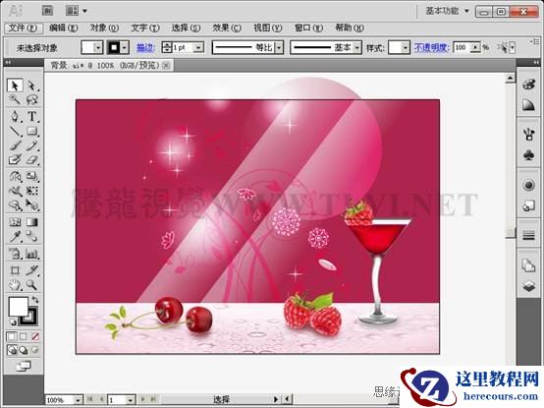
Task: Select the Line Segment tool
Action: point(15,131)
